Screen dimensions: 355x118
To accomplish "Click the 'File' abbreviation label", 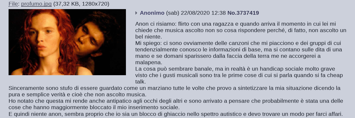I will click(13, 4).
